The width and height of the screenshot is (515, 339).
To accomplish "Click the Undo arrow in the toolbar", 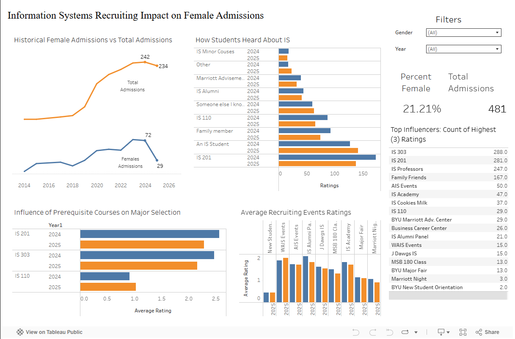I will 355,332.
